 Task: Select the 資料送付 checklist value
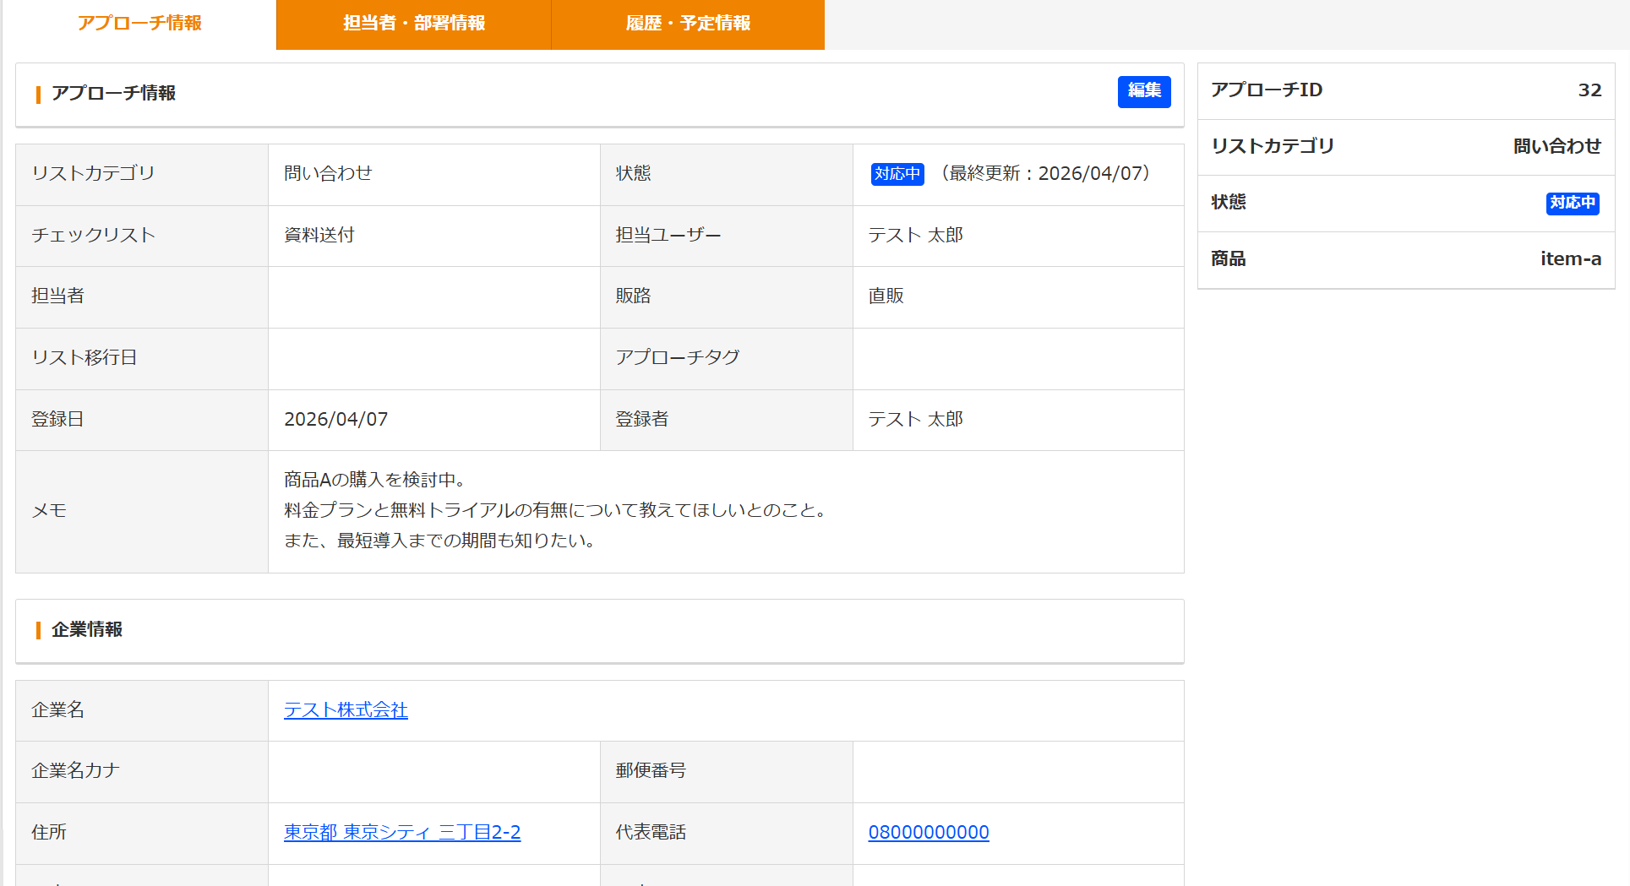(319, 236)
